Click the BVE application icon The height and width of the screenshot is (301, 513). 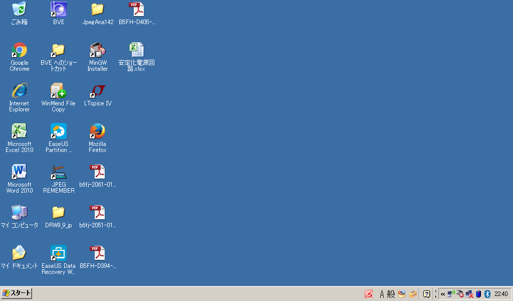pyautogui.click(x=59, y=10)
